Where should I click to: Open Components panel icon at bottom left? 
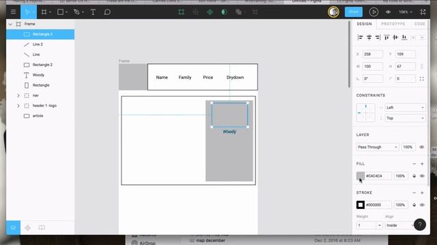pos(27,227)
